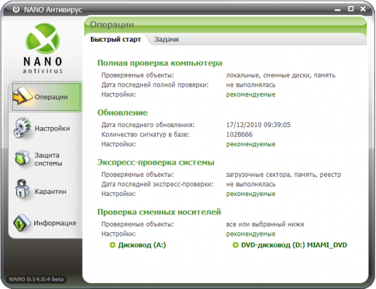Click the power icon in the title bar
The height and width of the screenshot is (289, 376).
tap(16, 10)
